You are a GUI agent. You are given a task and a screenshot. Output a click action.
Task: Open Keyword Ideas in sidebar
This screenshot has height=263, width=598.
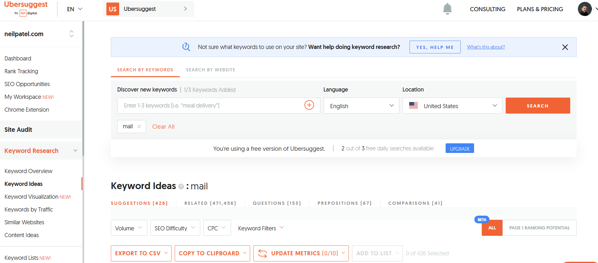click(x=24, y=184)
